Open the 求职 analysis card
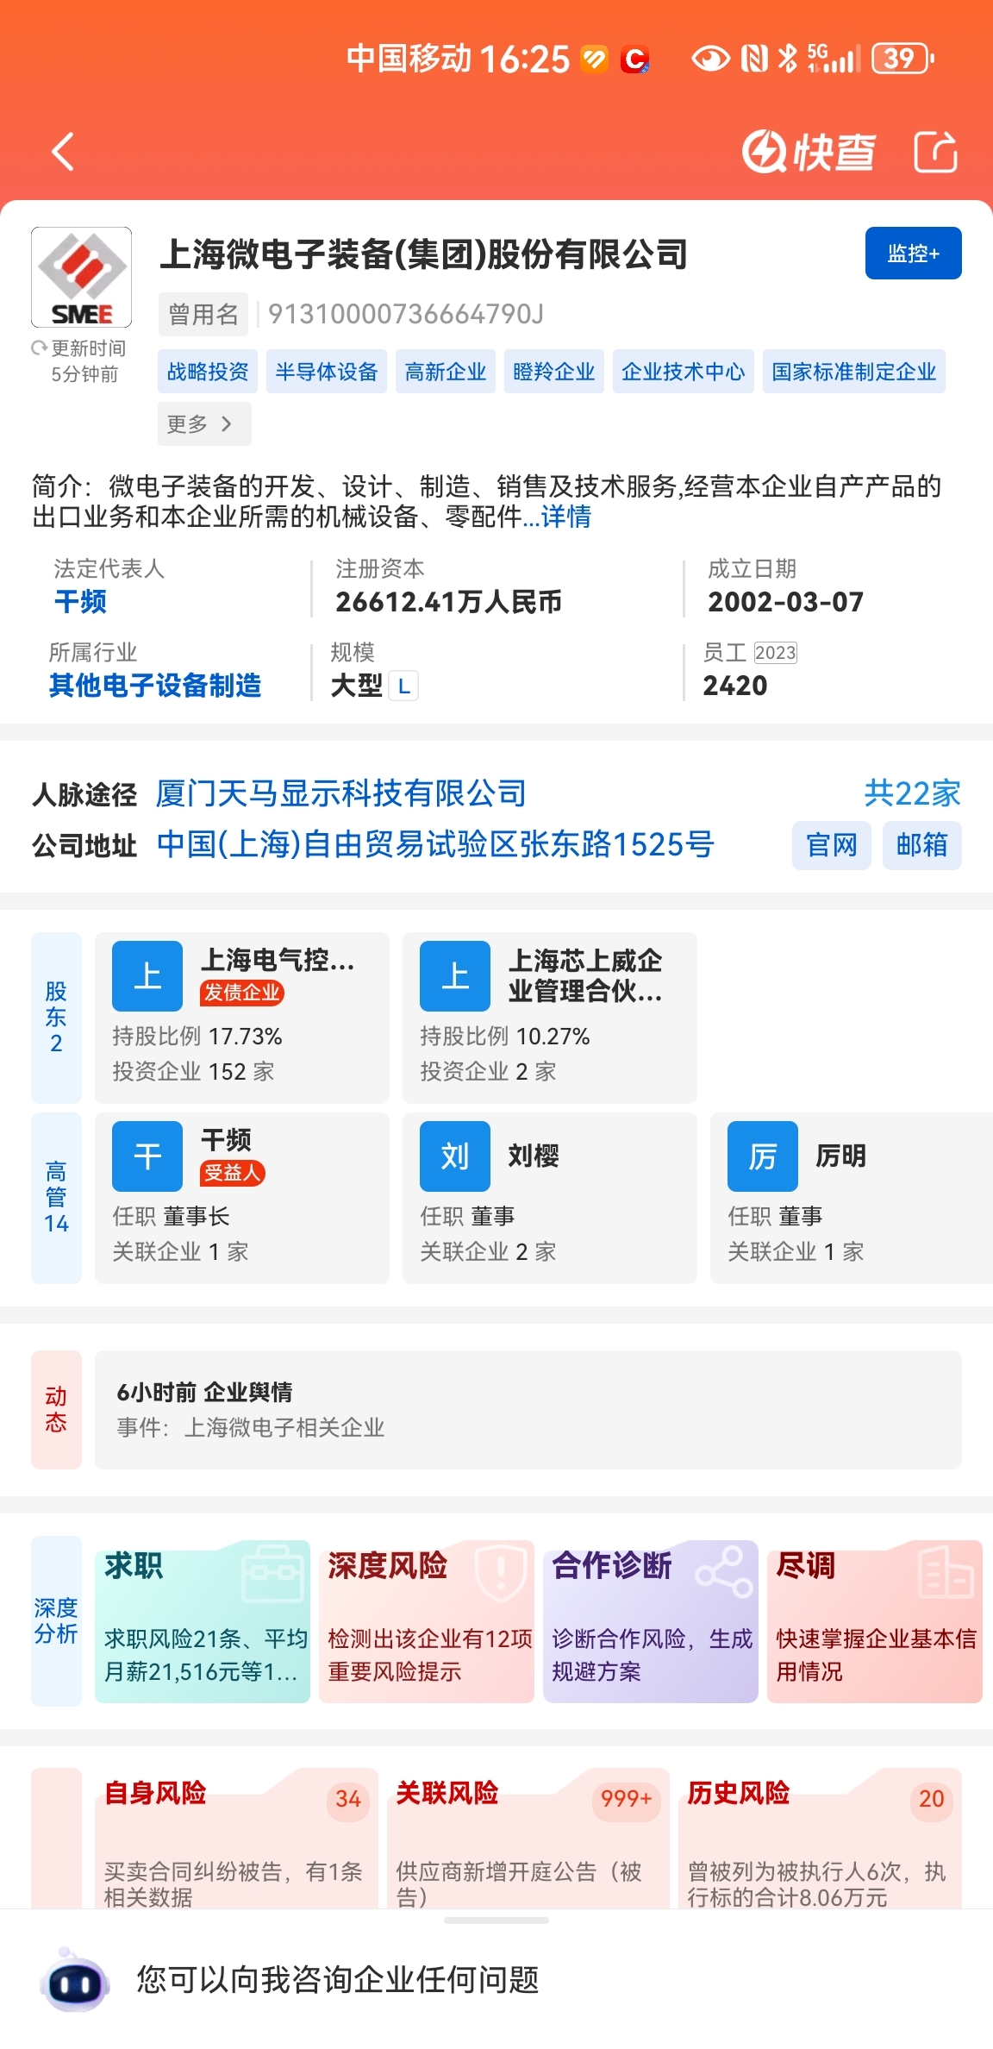993x2049 pixels. (203, 1620)
